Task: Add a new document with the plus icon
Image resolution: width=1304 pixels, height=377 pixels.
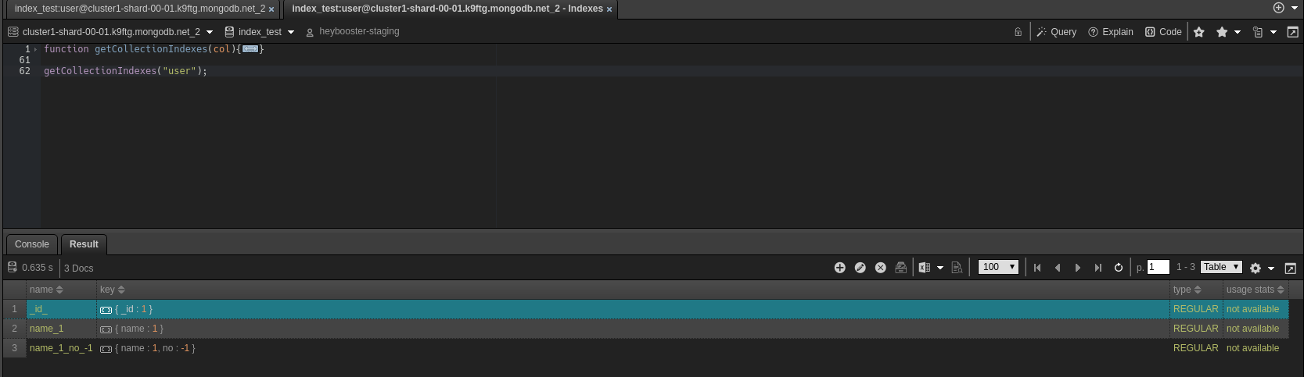Action: pyautogui.click(x=839, y=268)
